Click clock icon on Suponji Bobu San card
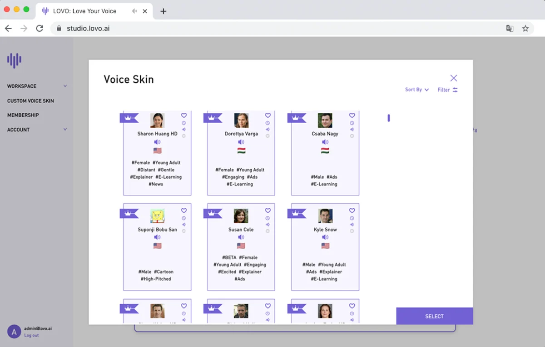Screen dimensions: 545x347 pyautogui.click(x=184, y=218)
